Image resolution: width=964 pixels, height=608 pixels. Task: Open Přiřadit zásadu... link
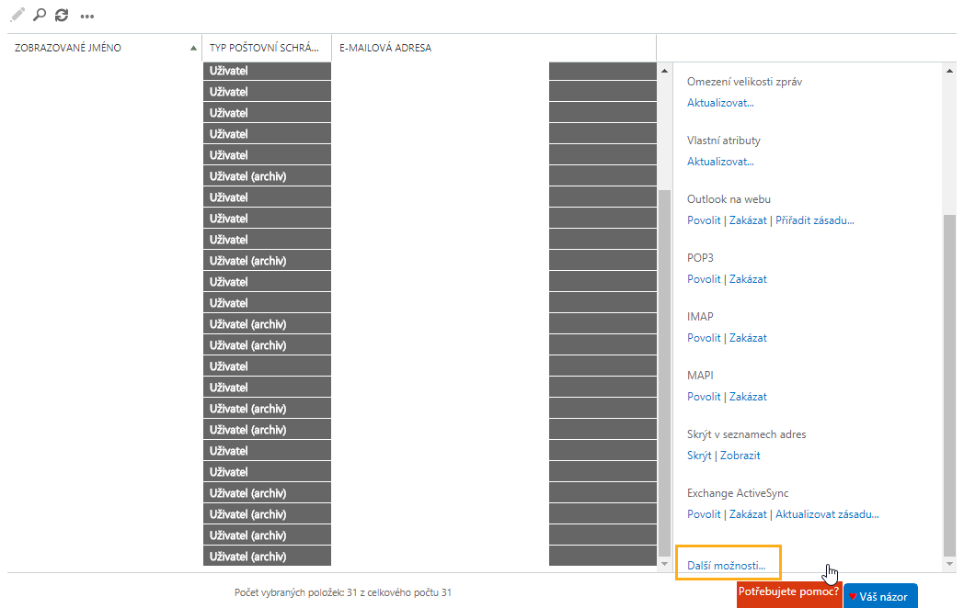coord(815,220)
